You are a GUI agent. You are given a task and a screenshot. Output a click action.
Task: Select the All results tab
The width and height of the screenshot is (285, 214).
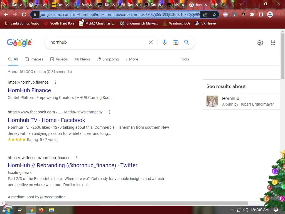coord(13,59)
